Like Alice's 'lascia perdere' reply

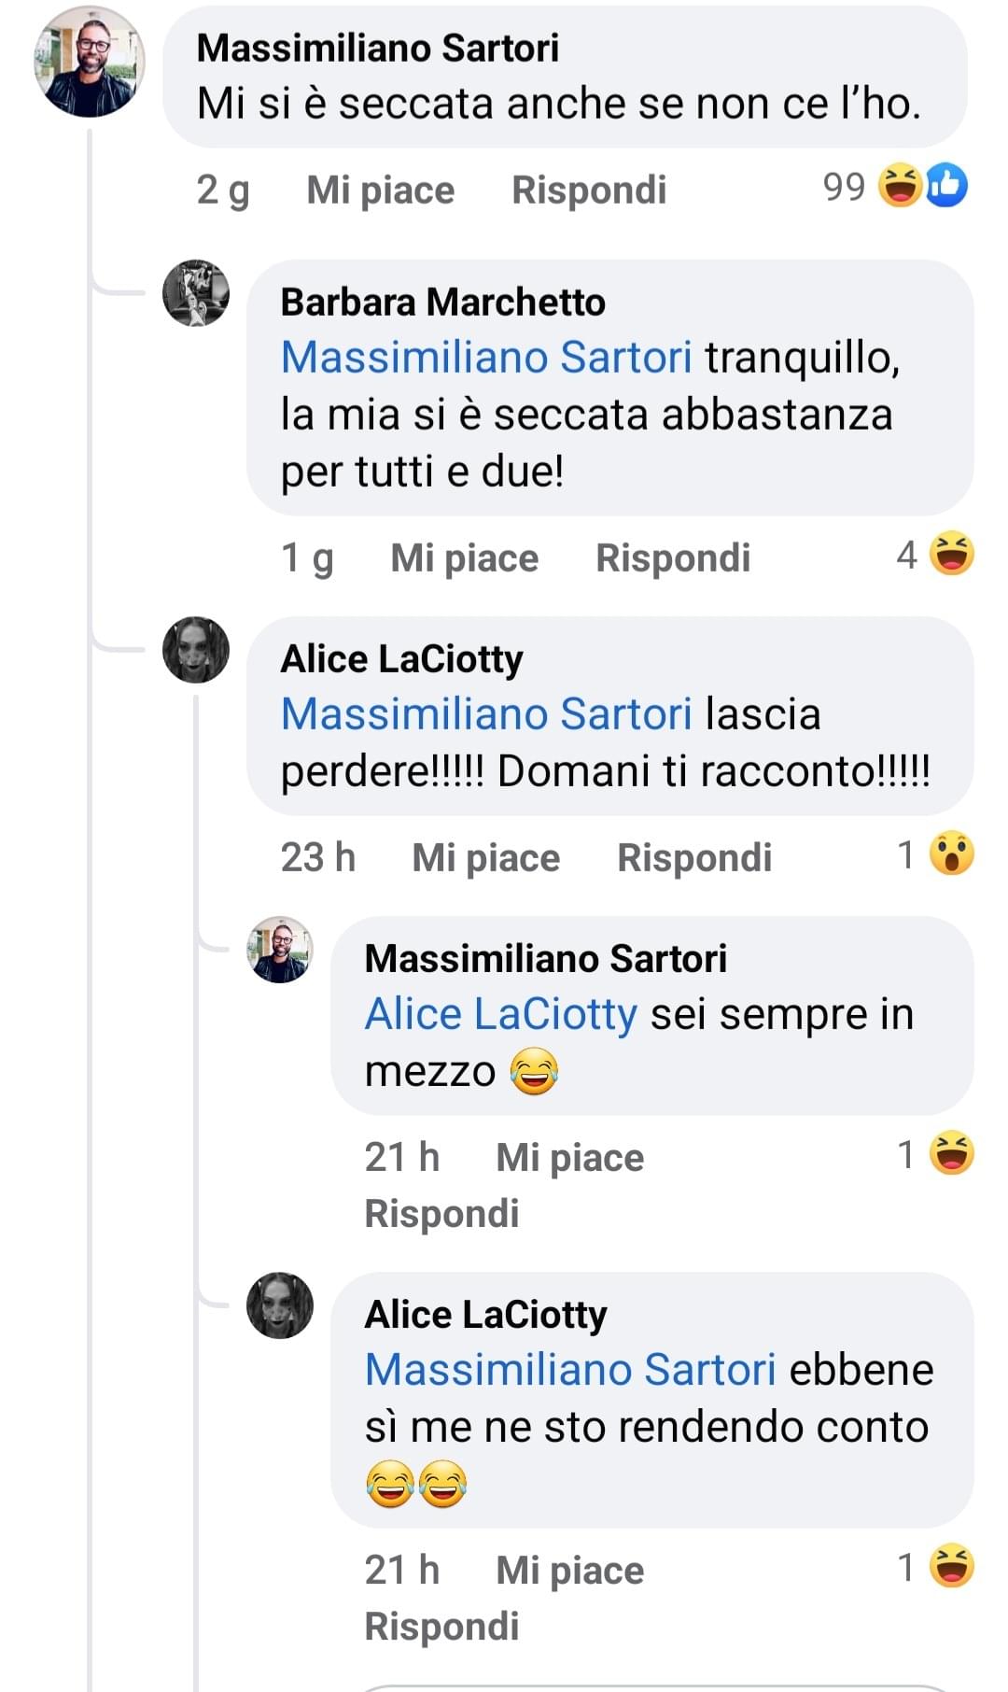(485, 858)
